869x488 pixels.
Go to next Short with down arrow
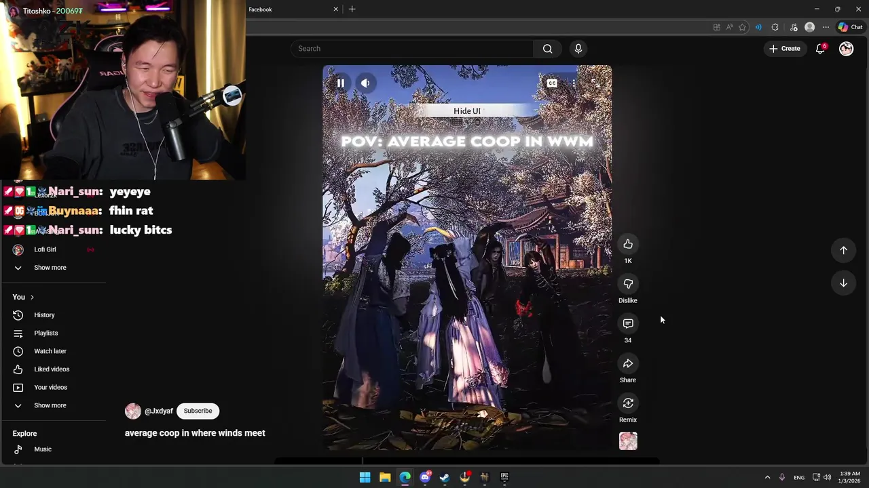843,283
